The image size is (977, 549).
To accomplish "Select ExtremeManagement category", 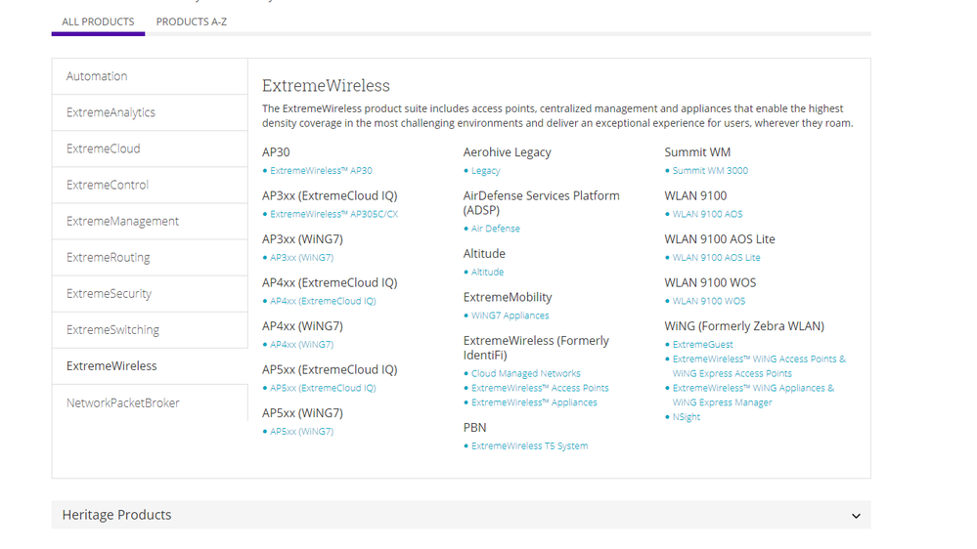I will point(150,221).
